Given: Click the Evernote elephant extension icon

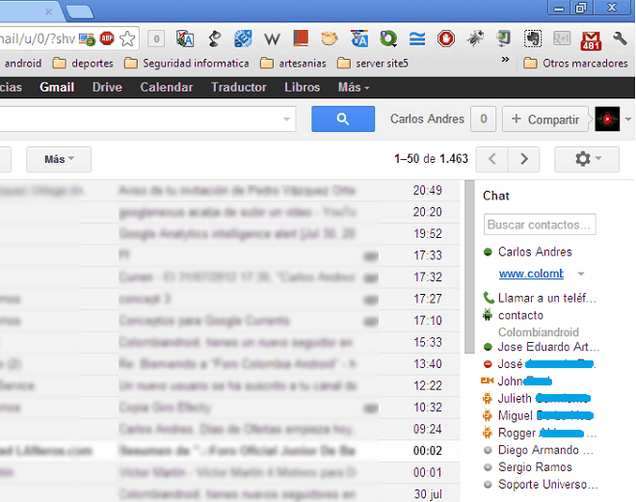Looking at the screenshot, I should [x=533, y=39].
